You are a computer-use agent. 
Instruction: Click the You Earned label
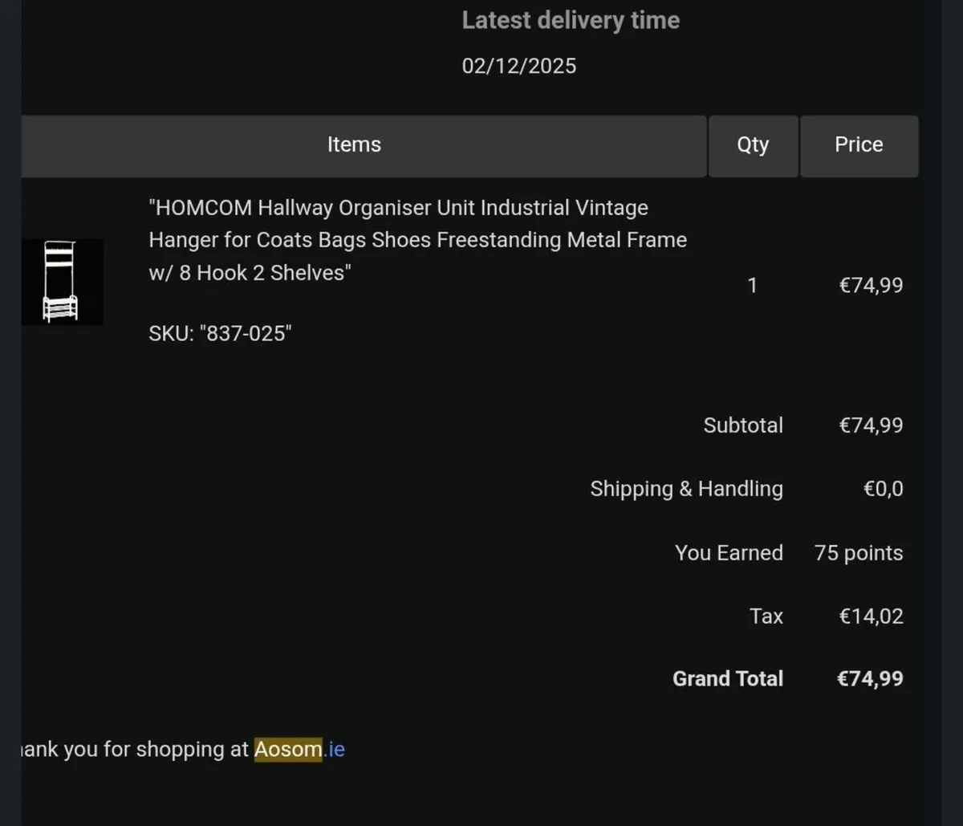(x=728, y=553)
